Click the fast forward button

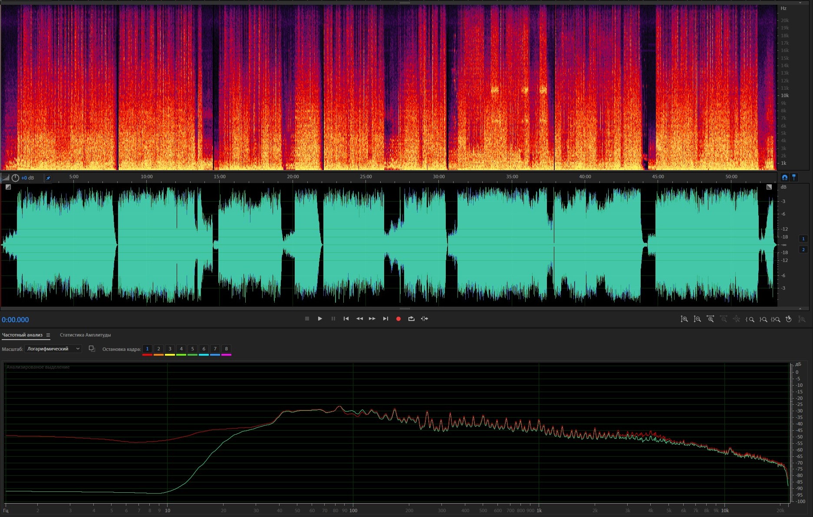point(372,319)
